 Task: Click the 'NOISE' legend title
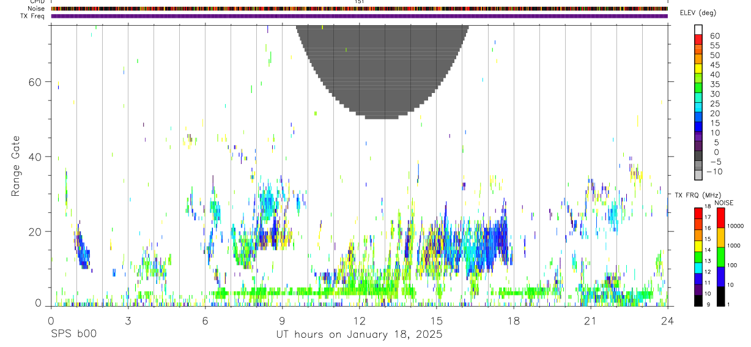(x=723, y=203)
